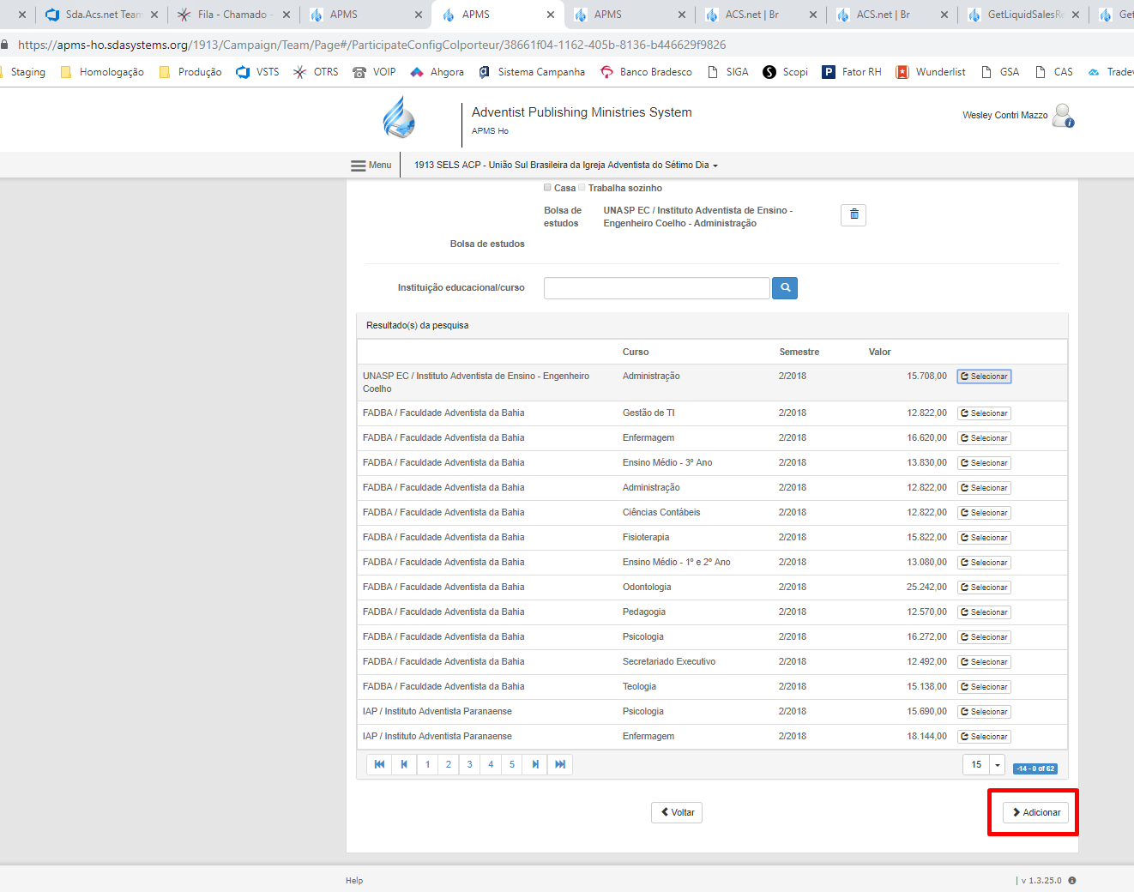Click the browser address bar URL
1134x892 pixels.
click(x=371, y=45)
